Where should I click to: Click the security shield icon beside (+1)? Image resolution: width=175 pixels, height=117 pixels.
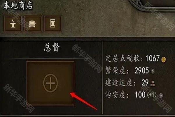coord(161,96)
